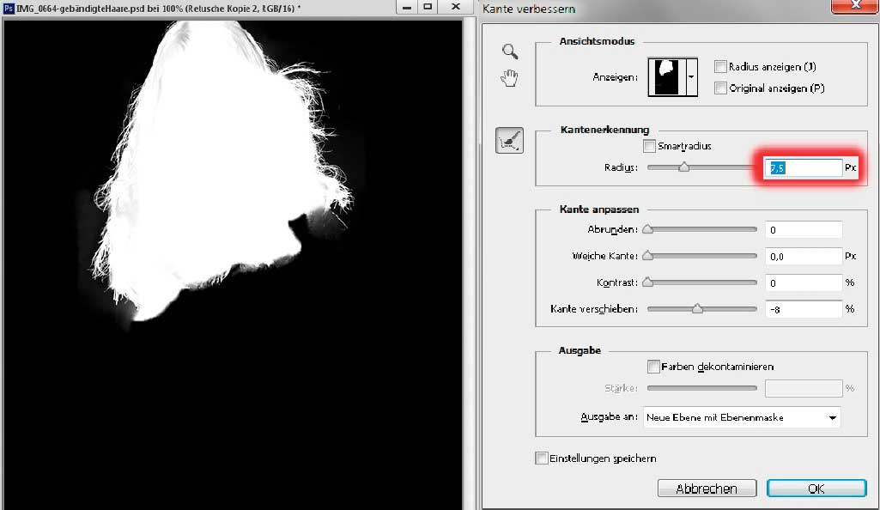Screen dimensions: 880x510
Task: Click the Radius slider handle
Action: click(684, 168)
